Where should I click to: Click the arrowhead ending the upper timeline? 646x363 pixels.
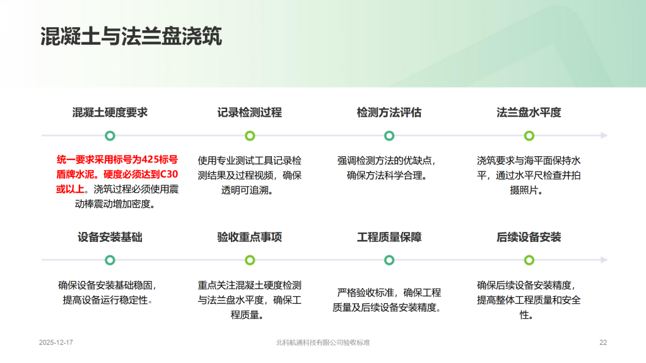604,135
